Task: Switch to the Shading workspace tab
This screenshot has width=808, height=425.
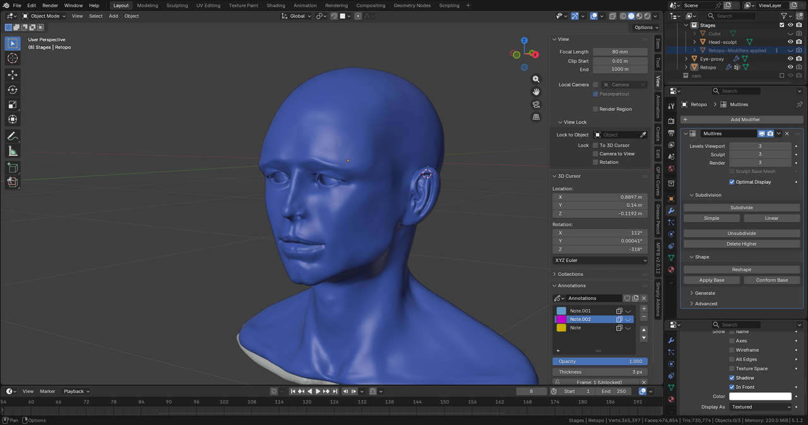Action: tap(276, 6)
